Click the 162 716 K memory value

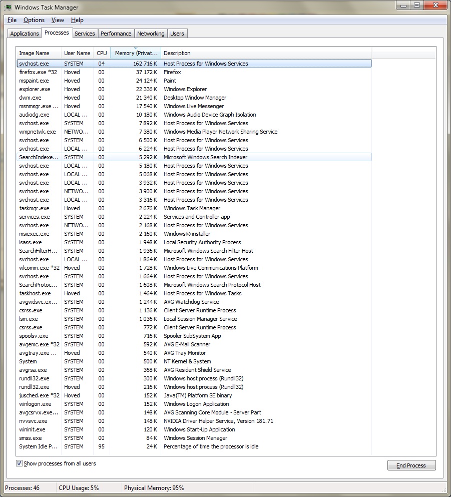pyautogui.click(x=145, y=64)
